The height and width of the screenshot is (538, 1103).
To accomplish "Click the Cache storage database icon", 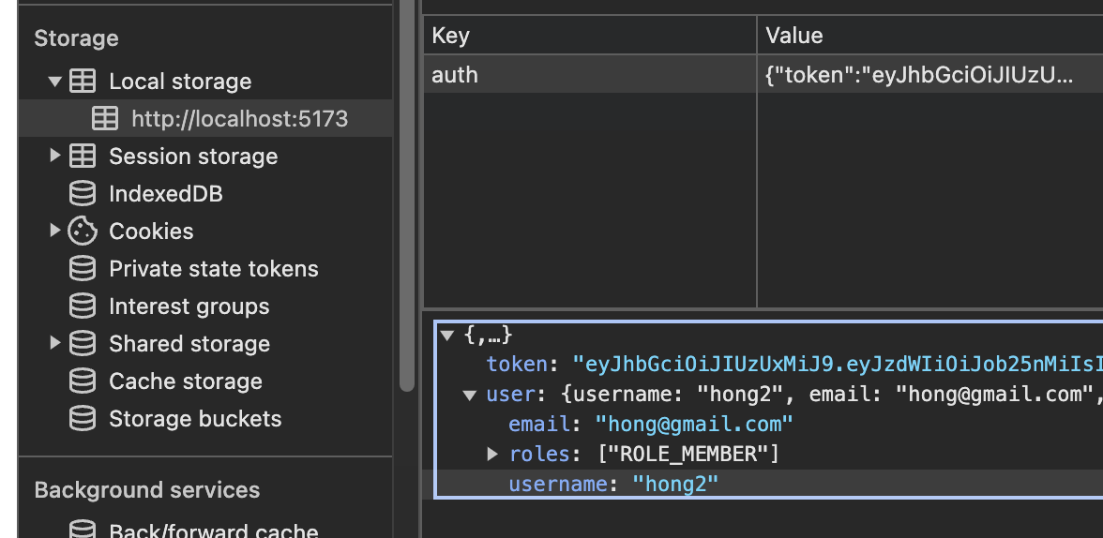I will pos(83,381).
